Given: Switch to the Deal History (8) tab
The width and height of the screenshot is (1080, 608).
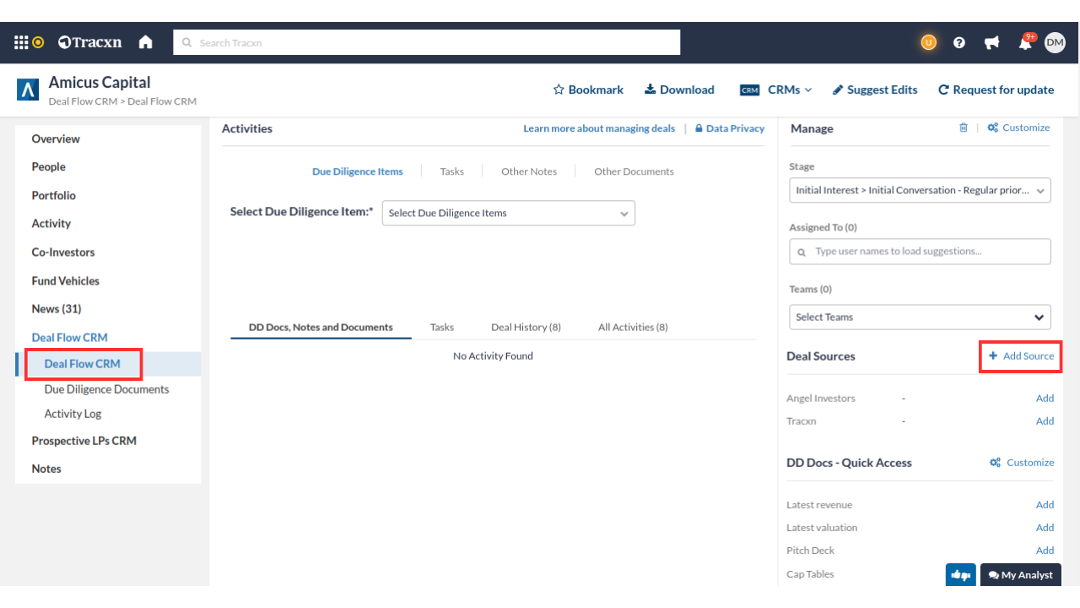Looking at the screenshot, I should [526, 327].
